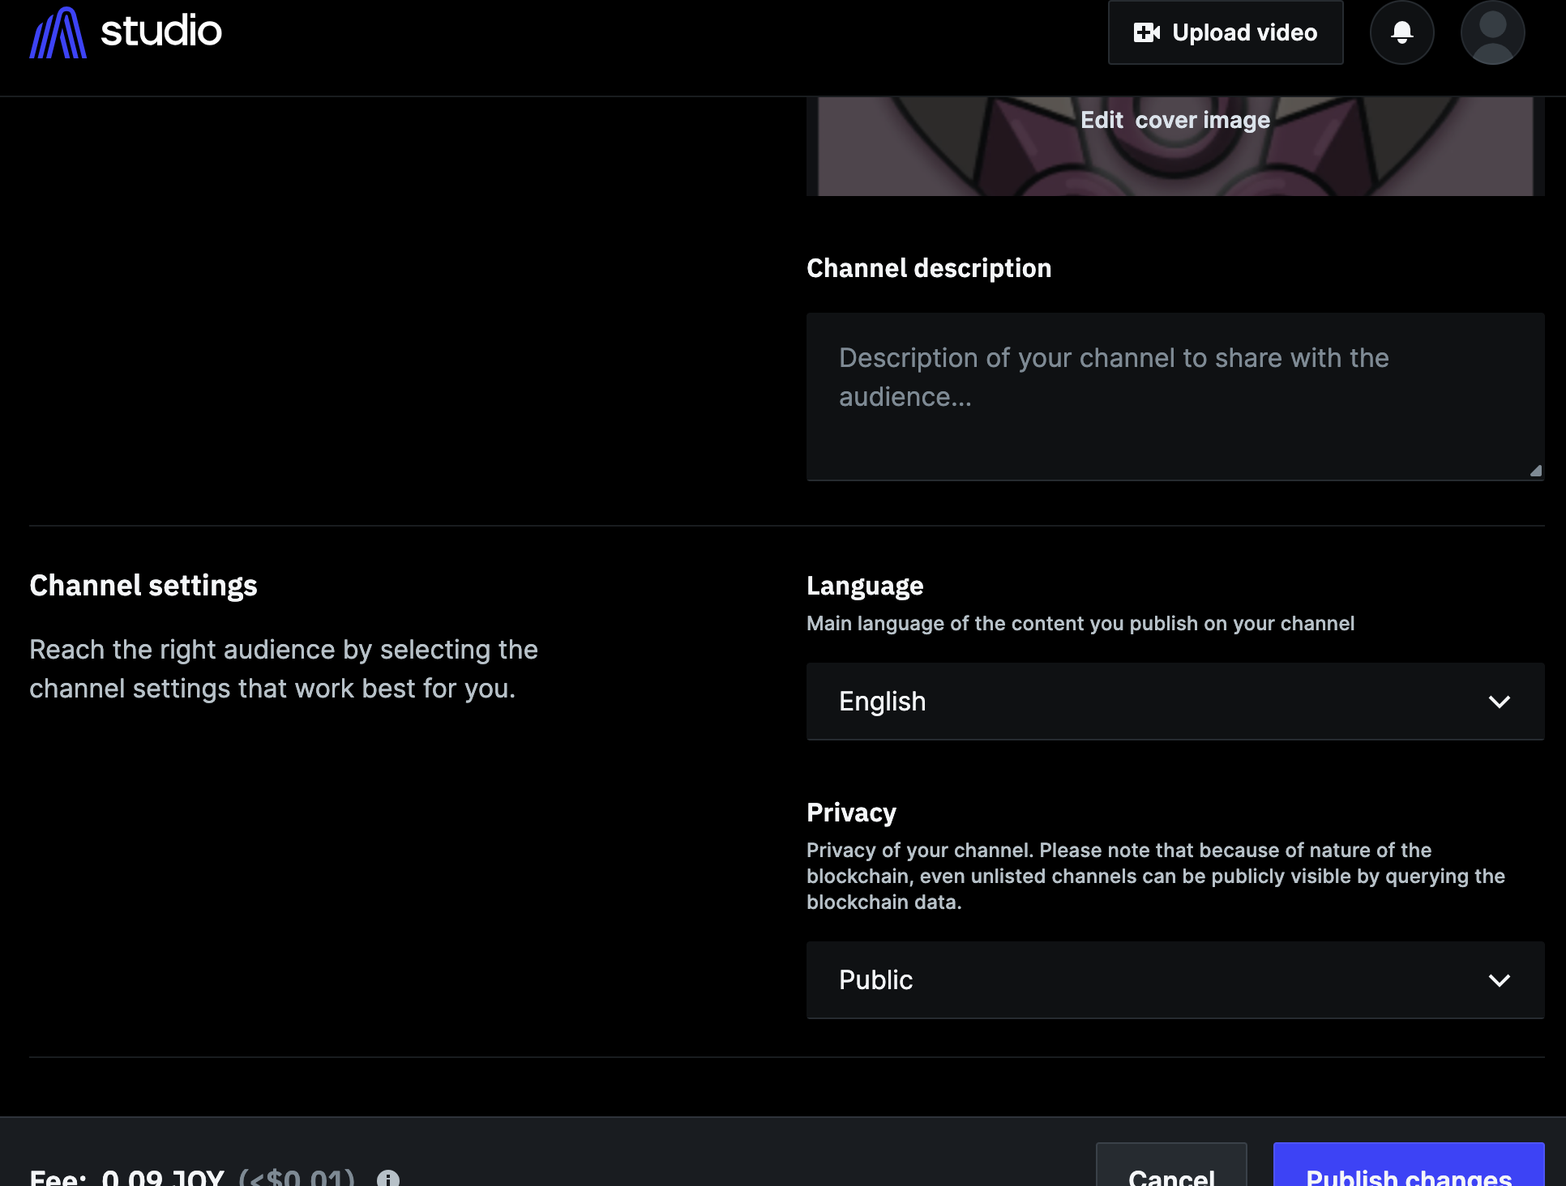Click the info icon next to the fee
This screenshot has height=1186, width=1566.
389,1180
